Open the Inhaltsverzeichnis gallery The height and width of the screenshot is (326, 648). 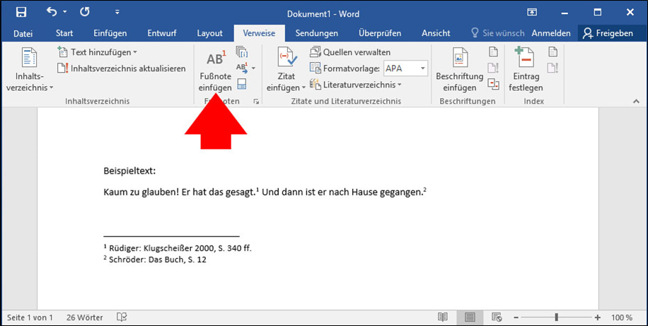coord(30,69)
